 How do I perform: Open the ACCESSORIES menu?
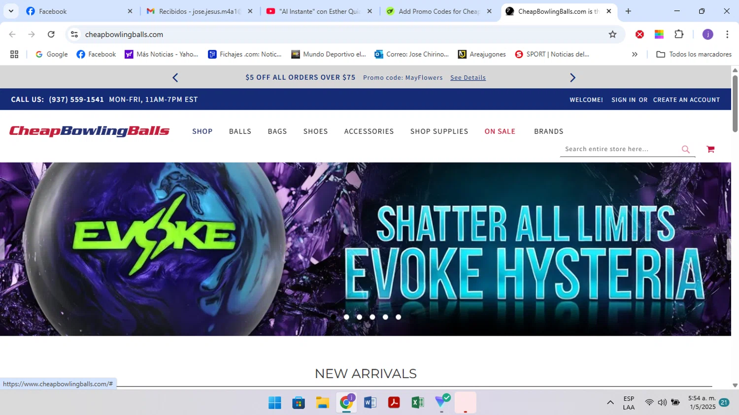[x=369, y=131]
